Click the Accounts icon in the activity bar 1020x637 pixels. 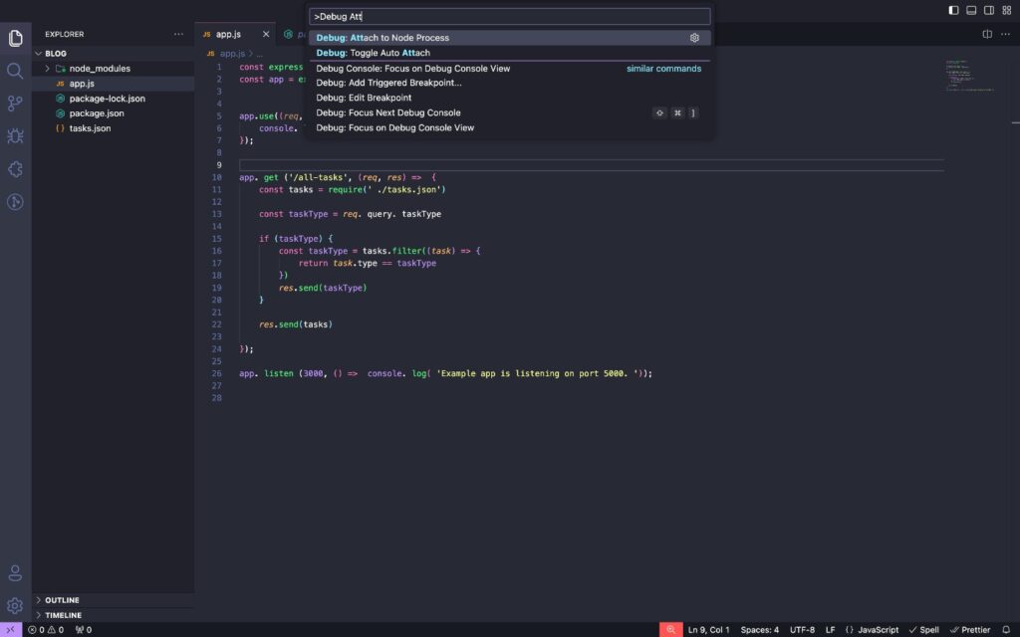tap(15, 572)
